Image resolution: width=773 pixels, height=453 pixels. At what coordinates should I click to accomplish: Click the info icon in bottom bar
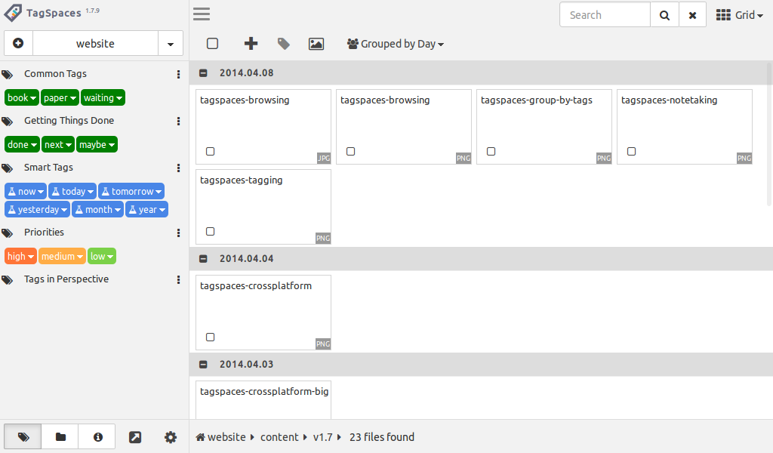point(97,437)
